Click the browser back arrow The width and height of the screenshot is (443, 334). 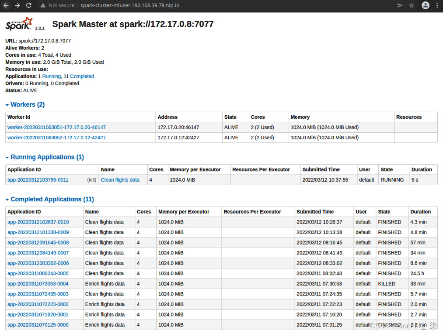tap(6, 5)
